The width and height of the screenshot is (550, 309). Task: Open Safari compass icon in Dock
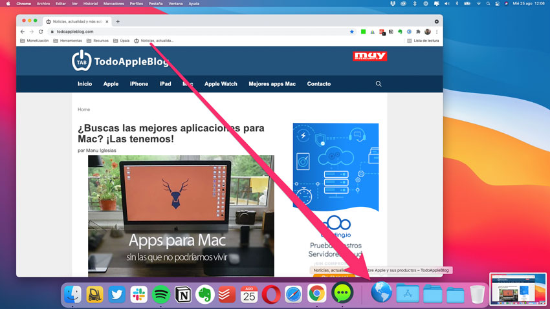[293, 294]
